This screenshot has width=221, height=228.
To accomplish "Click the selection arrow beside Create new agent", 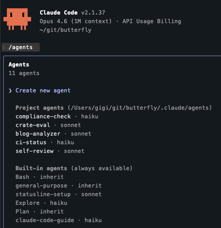I will click(x=10, y=91).
